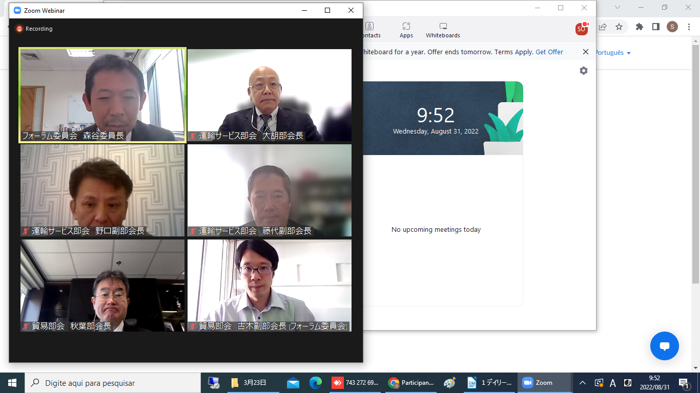
Task: Toggle the Chrome side panel
Action: click(655, 27)
